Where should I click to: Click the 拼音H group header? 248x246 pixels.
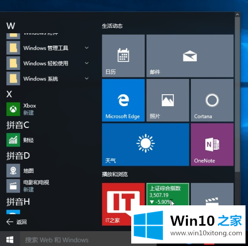[18, 202]
